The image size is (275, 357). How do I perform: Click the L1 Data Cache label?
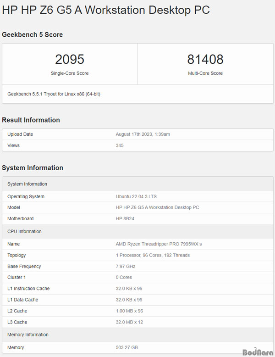point(23,300)
